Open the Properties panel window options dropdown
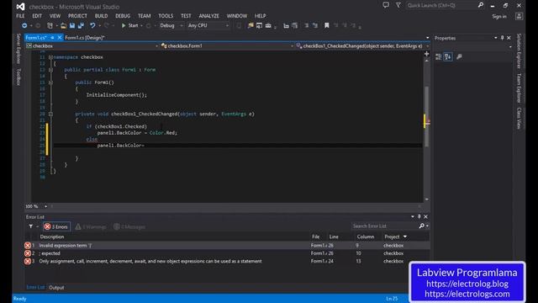This screenshot has width=538, height=303. click(x=495, y=38)
